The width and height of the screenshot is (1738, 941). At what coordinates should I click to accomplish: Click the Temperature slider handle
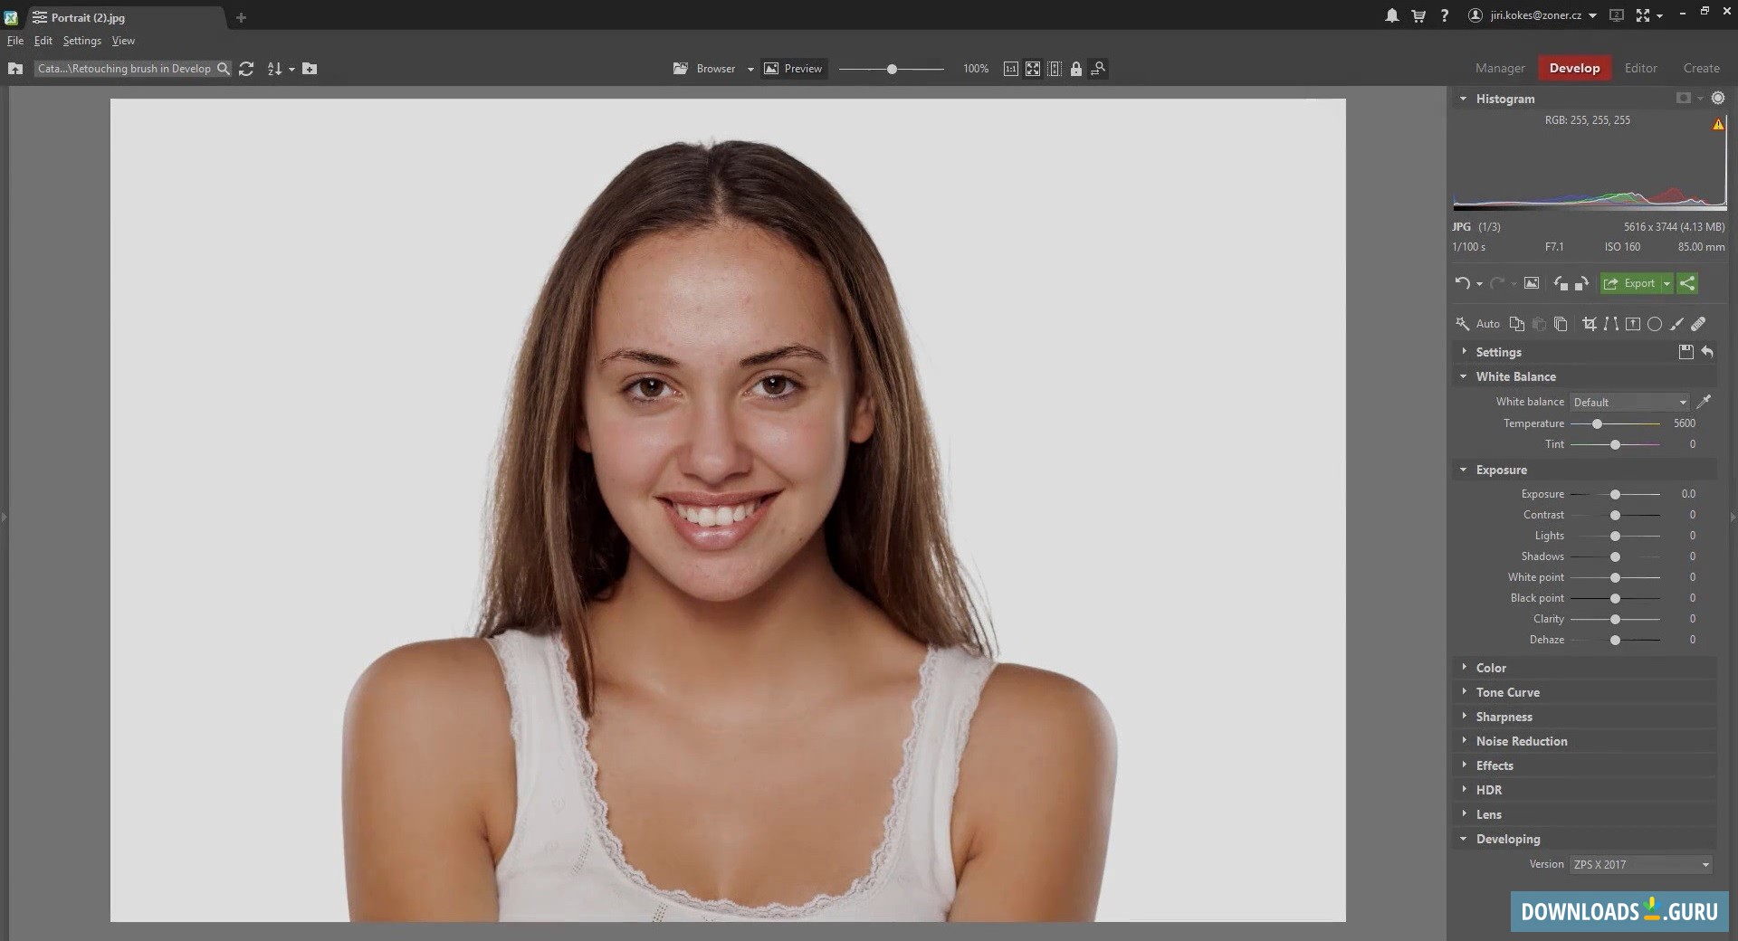[x=1598, y=423]
